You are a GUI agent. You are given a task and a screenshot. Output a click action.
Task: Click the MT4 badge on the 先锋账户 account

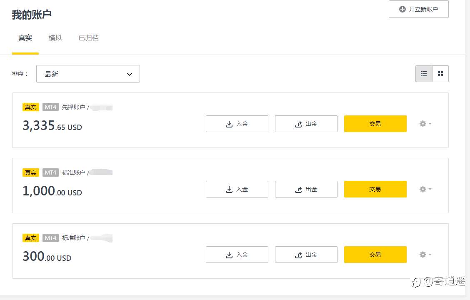coord(50,107)
